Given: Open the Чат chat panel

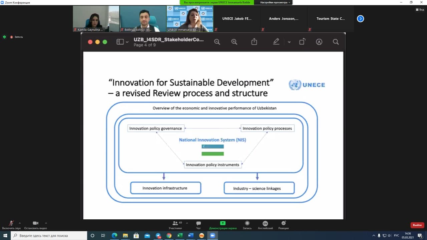Looking at the screenshot, I should click(x=198, y=224).
